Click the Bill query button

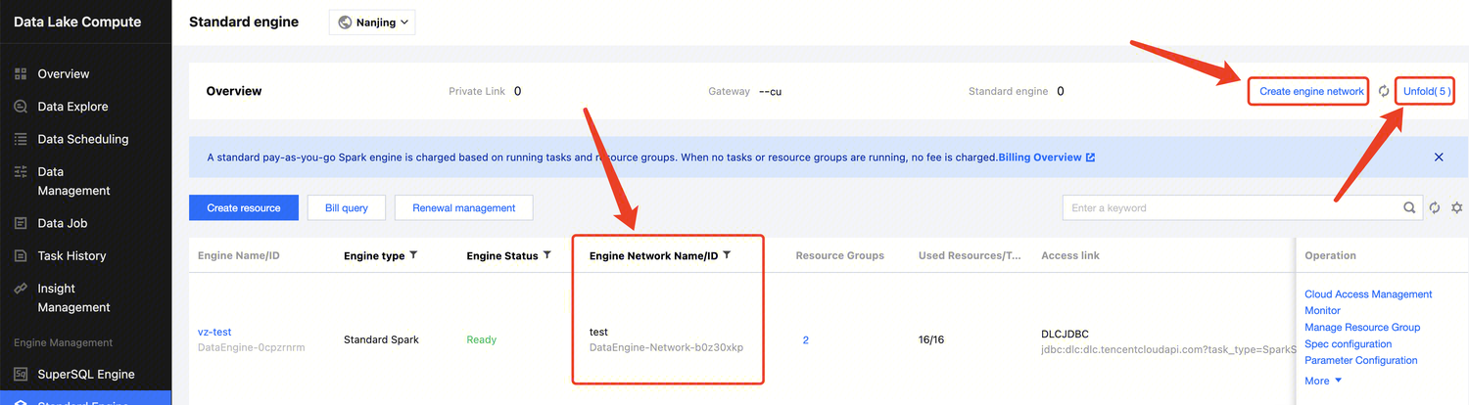(347, 207)
